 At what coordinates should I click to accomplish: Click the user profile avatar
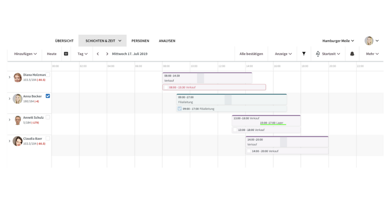[369, 41]
